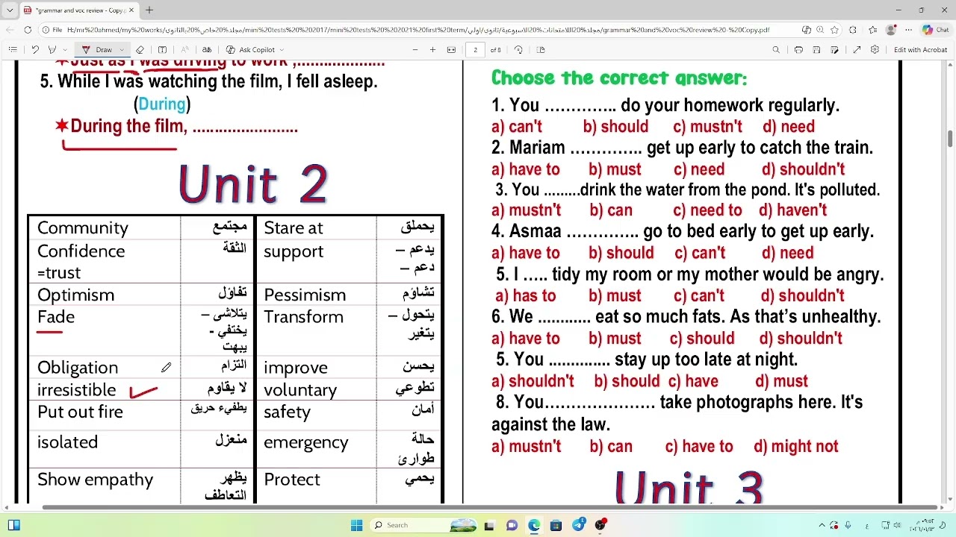
Task: Open the Translate tool
Action: click(x=207, y=50)
